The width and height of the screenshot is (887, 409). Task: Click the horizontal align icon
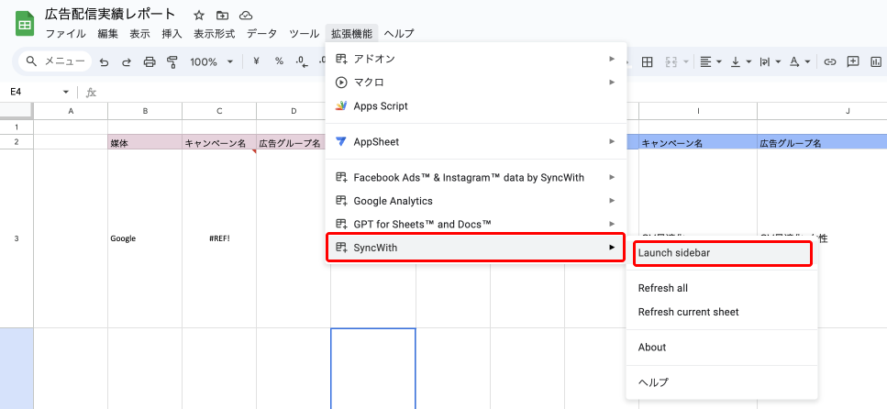tap(704, 62)
